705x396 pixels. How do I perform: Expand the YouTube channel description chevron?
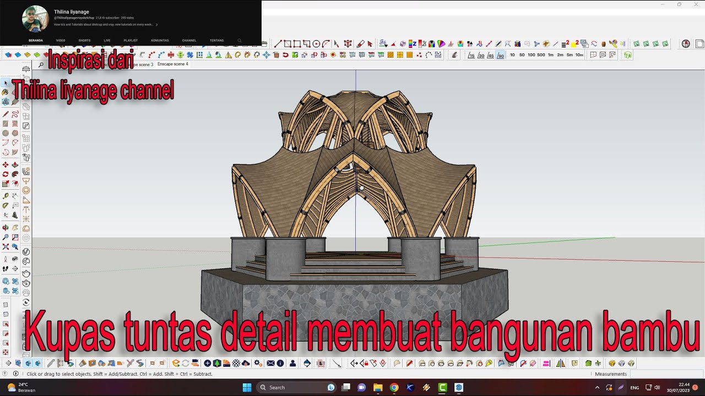156,25
